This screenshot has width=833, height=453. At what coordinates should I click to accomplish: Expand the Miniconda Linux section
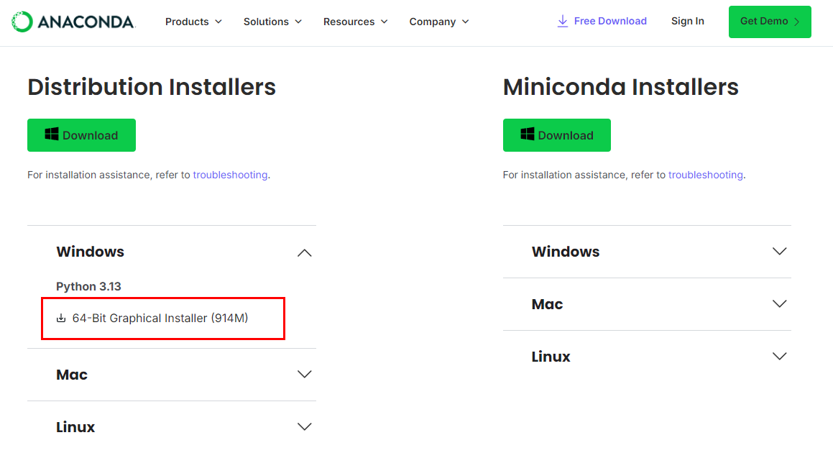(x=779, y=357)
